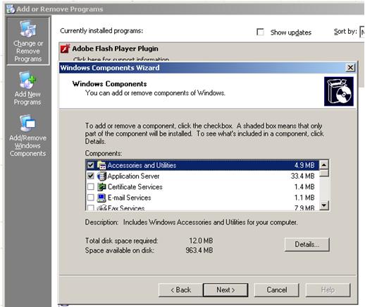Click the Fax Services component icon

pos(101,207)
